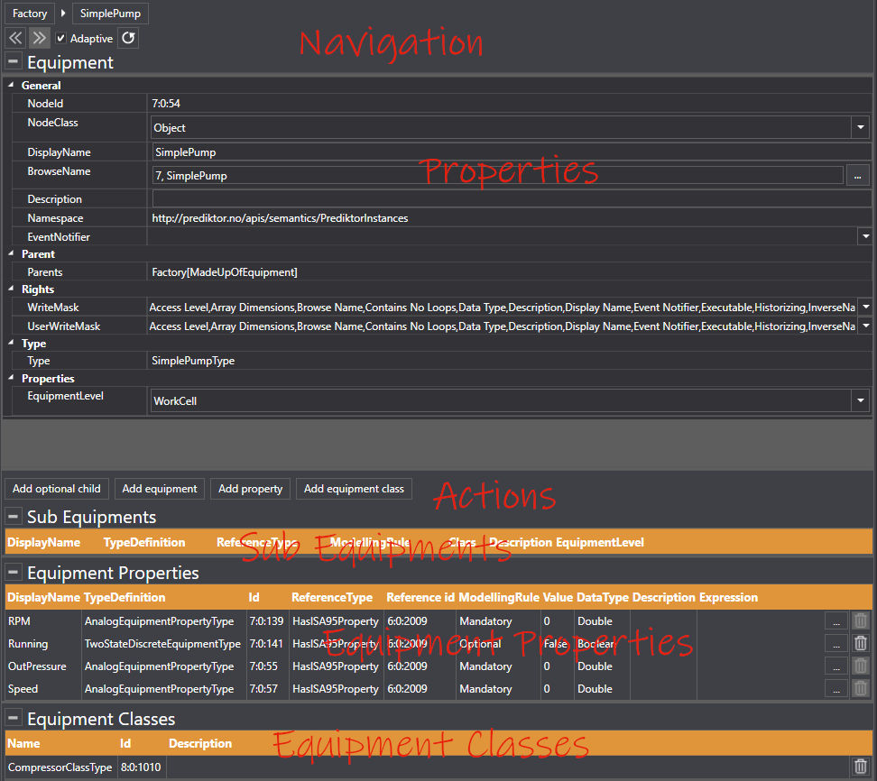Open ellipsis editor for OutPressure row
Screen dimensions: 877x781
pyautogui.click(x=835, y=666)
